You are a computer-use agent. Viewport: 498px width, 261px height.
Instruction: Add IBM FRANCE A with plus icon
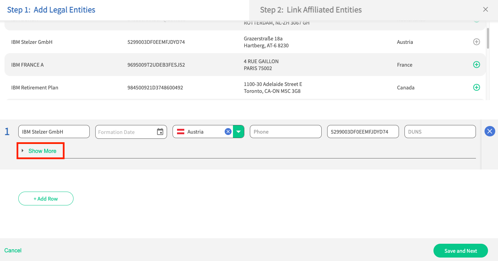pyautogui.click(x=476, y=65)
